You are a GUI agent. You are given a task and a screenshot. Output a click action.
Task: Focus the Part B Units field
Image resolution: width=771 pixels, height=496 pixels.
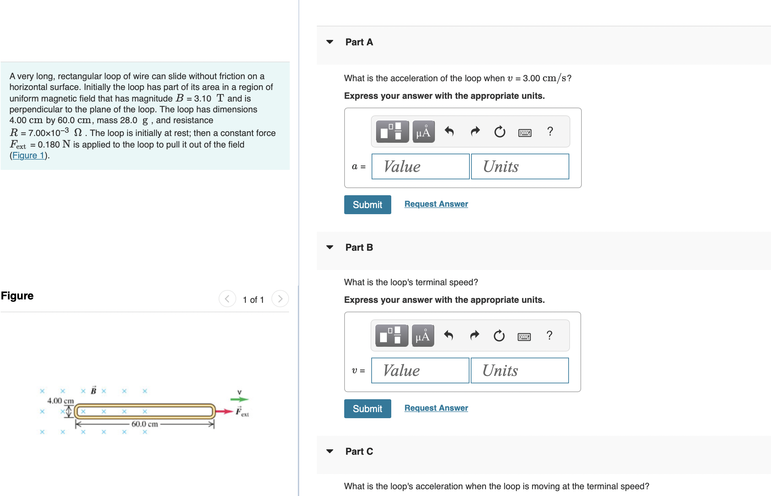pos(520,370)
